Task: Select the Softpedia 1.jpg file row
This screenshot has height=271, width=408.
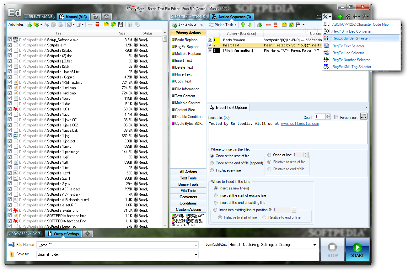Action: point(84,136)
